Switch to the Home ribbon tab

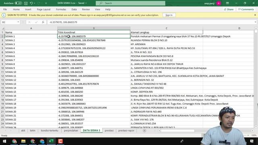[16, 9]
